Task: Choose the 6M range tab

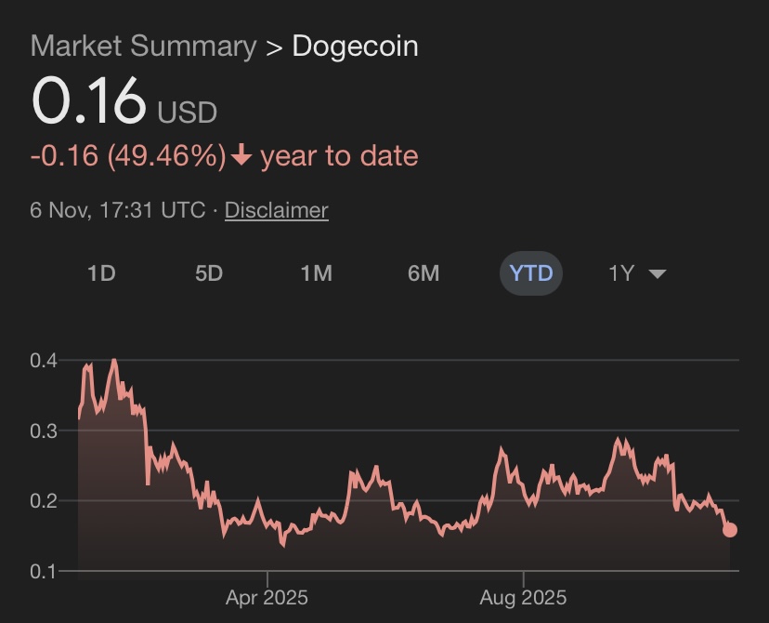Action: pos(424,273)
